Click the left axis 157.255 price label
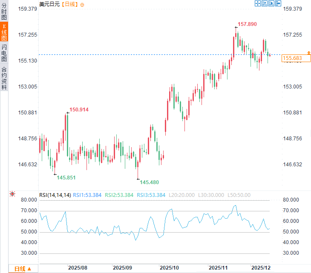311x273 pixels. 28,35
